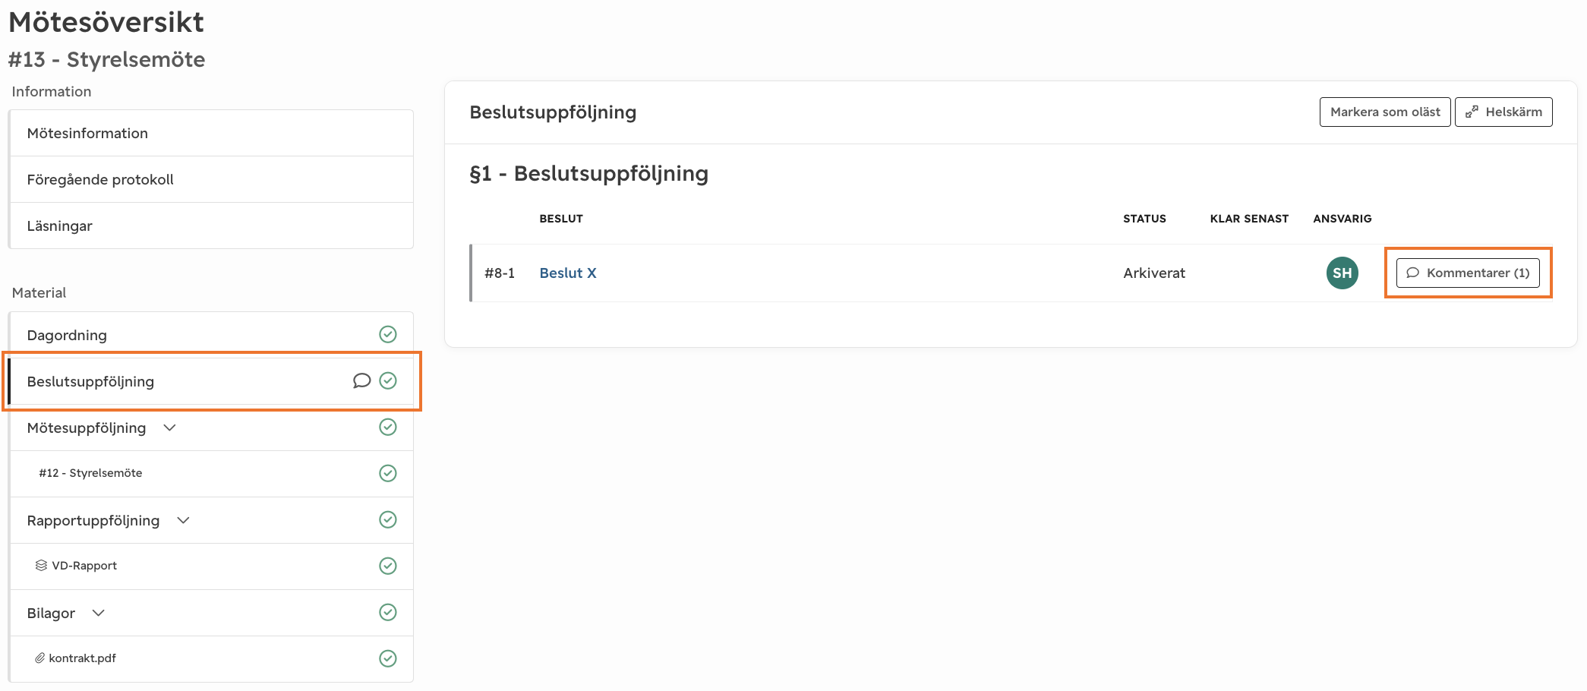The height and width of the screenshot is (691, 1587).
Task: Collapse the Rapportuppföljning section chevron
Action: [183, 521]
